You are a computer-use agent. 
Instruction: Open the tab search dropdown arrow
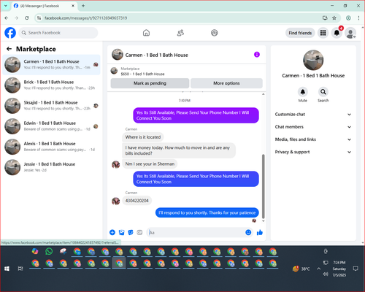(6, 6)
